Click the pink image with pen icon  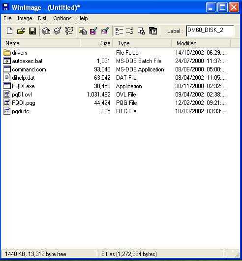click(105, 31)
